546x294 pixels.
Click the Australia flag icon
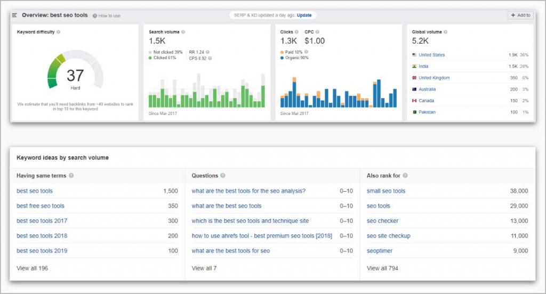[414, 89]
